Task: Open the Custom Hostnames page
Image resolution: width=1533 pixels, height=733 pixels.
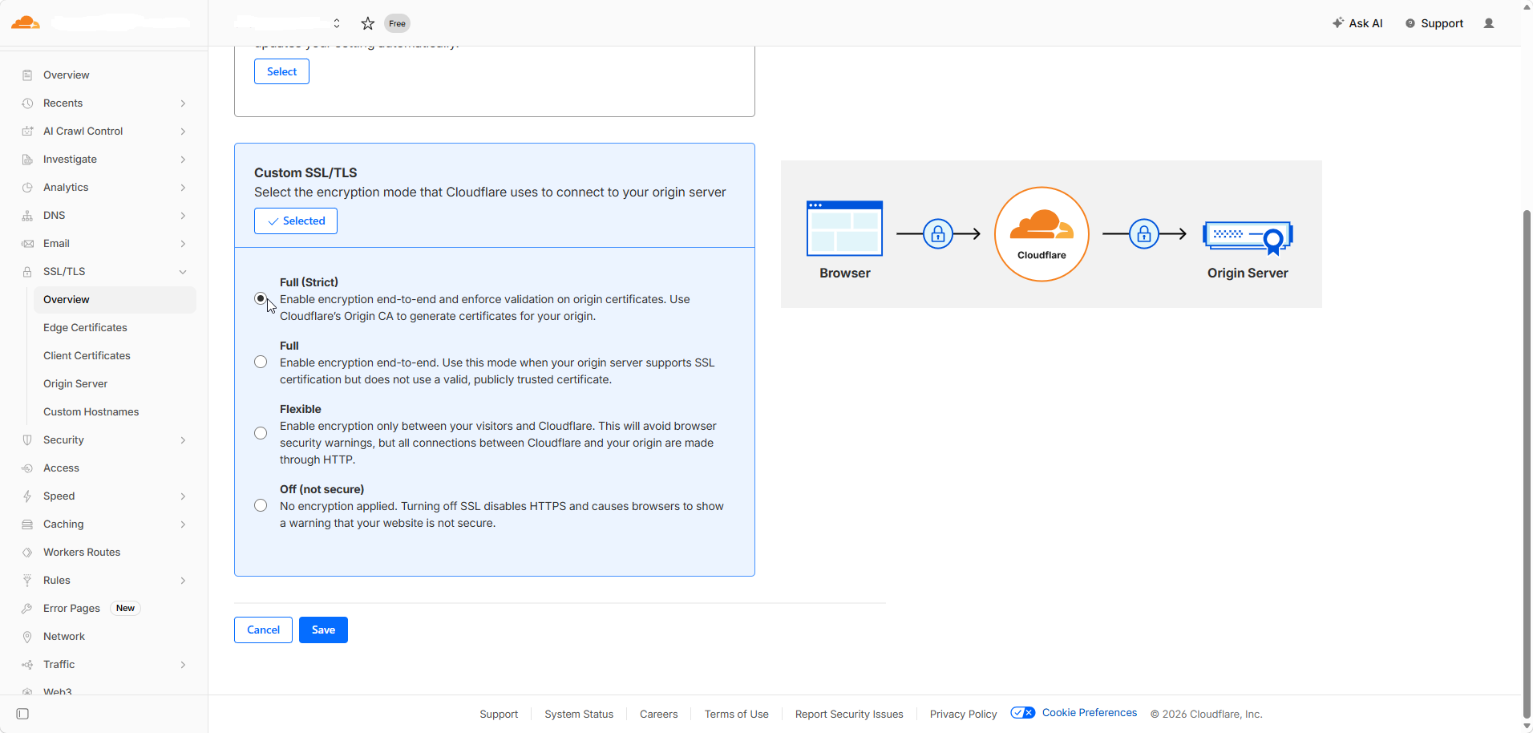Action: pos(91,412)
